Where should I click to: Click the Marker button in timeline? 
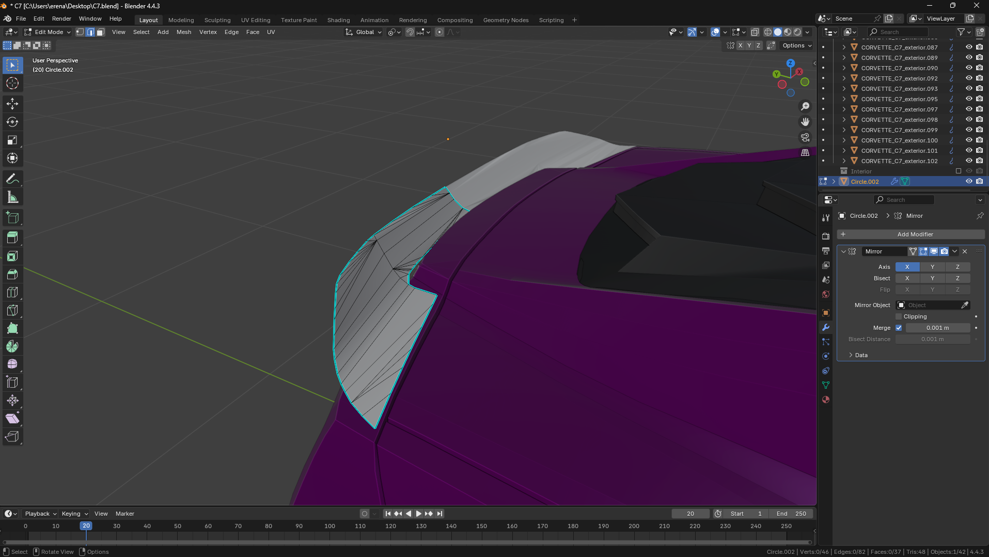click(x=125, y=514)
